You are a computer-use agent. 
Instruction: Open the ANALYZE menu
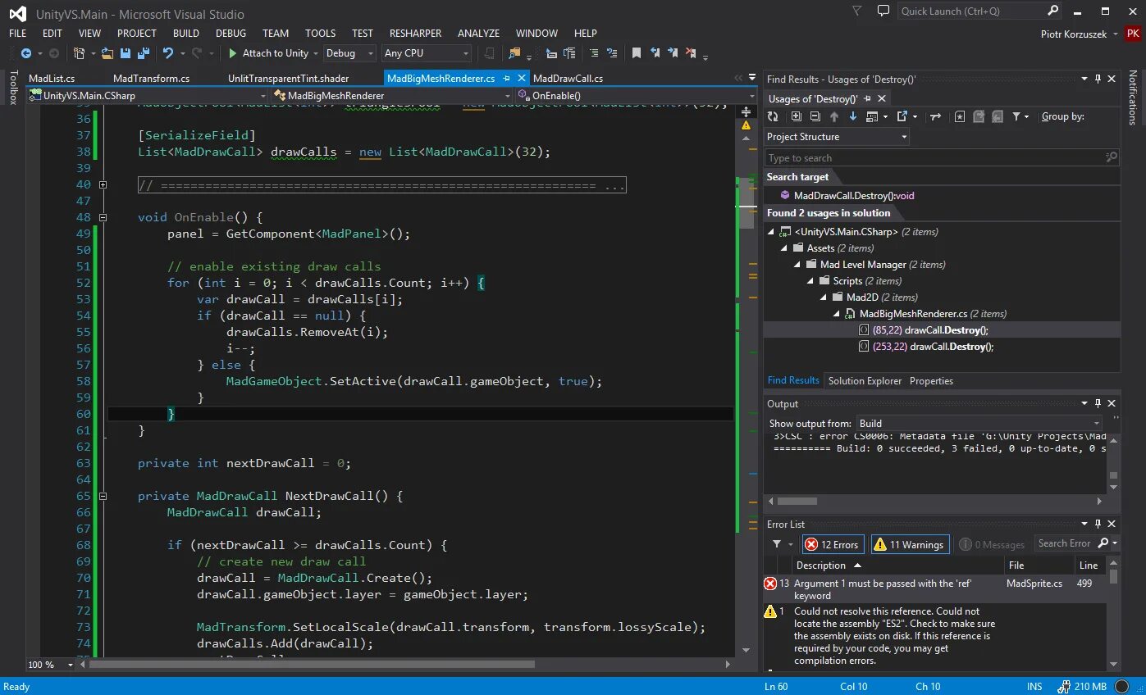[478, 34]
